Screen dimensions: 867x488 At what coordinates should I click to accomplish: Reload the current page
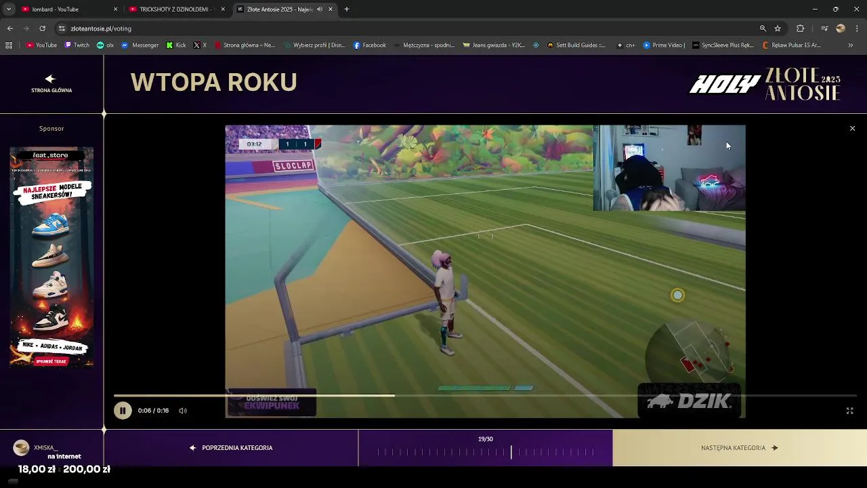(42, 28)
